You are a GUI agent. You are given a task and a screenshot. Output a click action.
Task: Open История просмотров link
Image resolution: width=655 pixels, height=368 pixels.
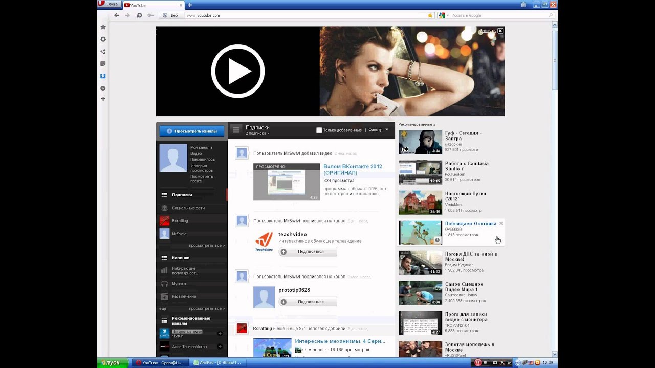pos(202,168)
